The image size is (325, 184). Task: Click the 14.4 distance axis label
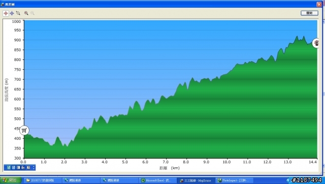point(313,162)
